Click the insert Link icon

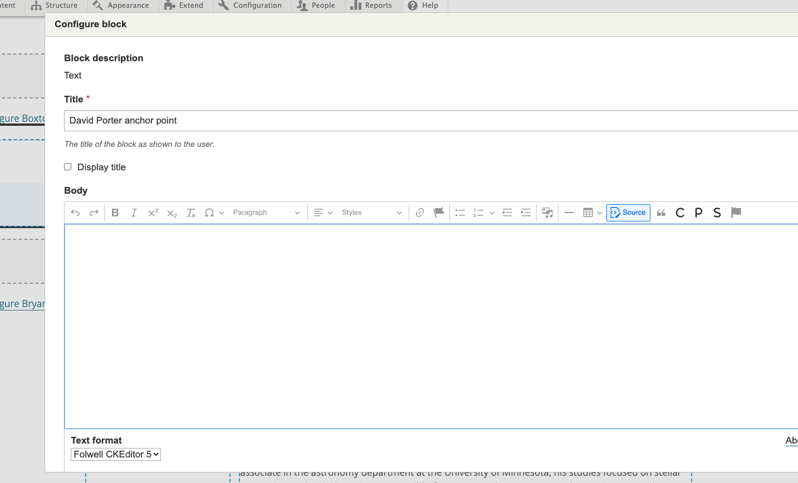click(420, 213)
